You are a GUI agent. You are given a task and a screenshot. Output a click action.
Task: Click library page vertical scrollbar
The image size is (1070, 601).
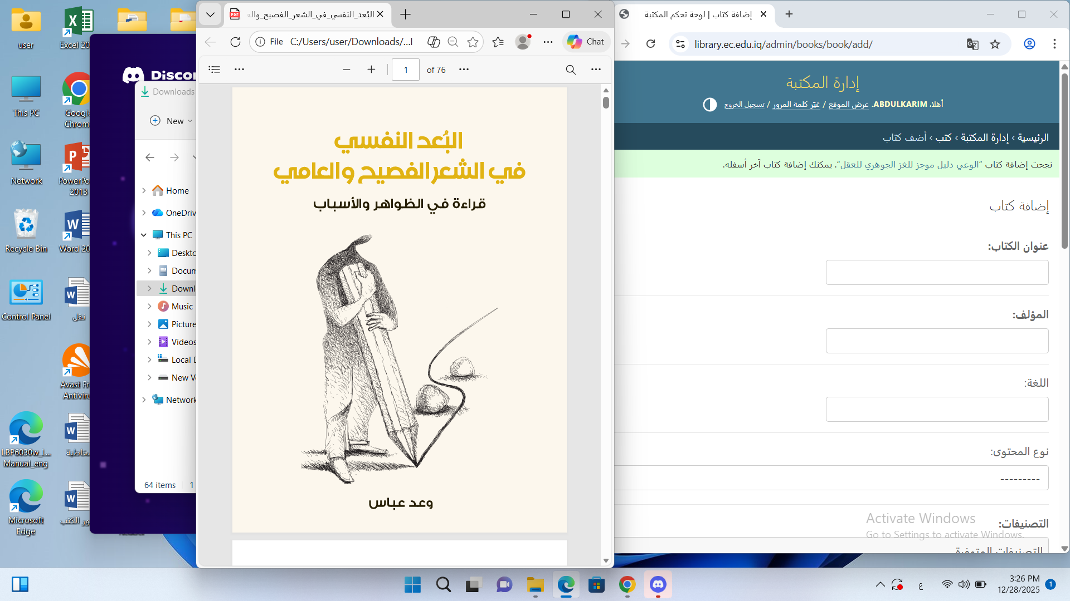1064,161
